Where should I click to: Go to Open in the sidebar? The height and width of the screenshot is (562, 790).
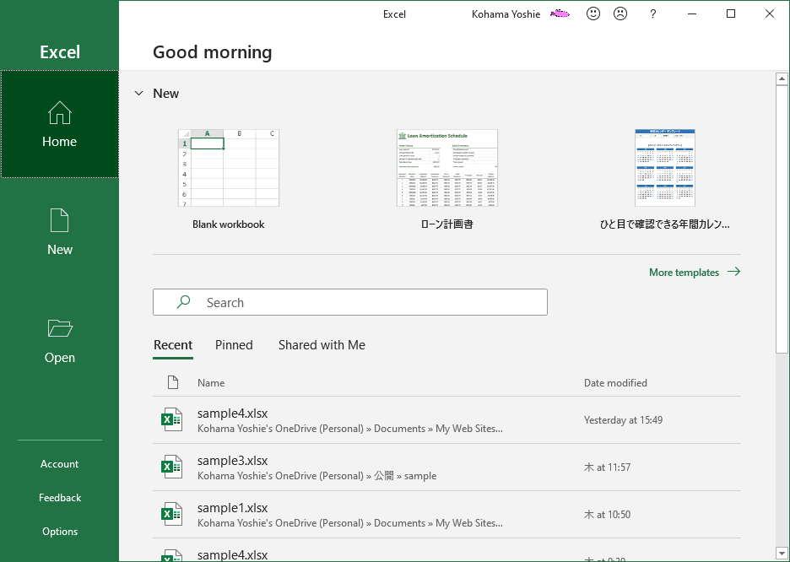pyautogui.click(x=59, y=340)
